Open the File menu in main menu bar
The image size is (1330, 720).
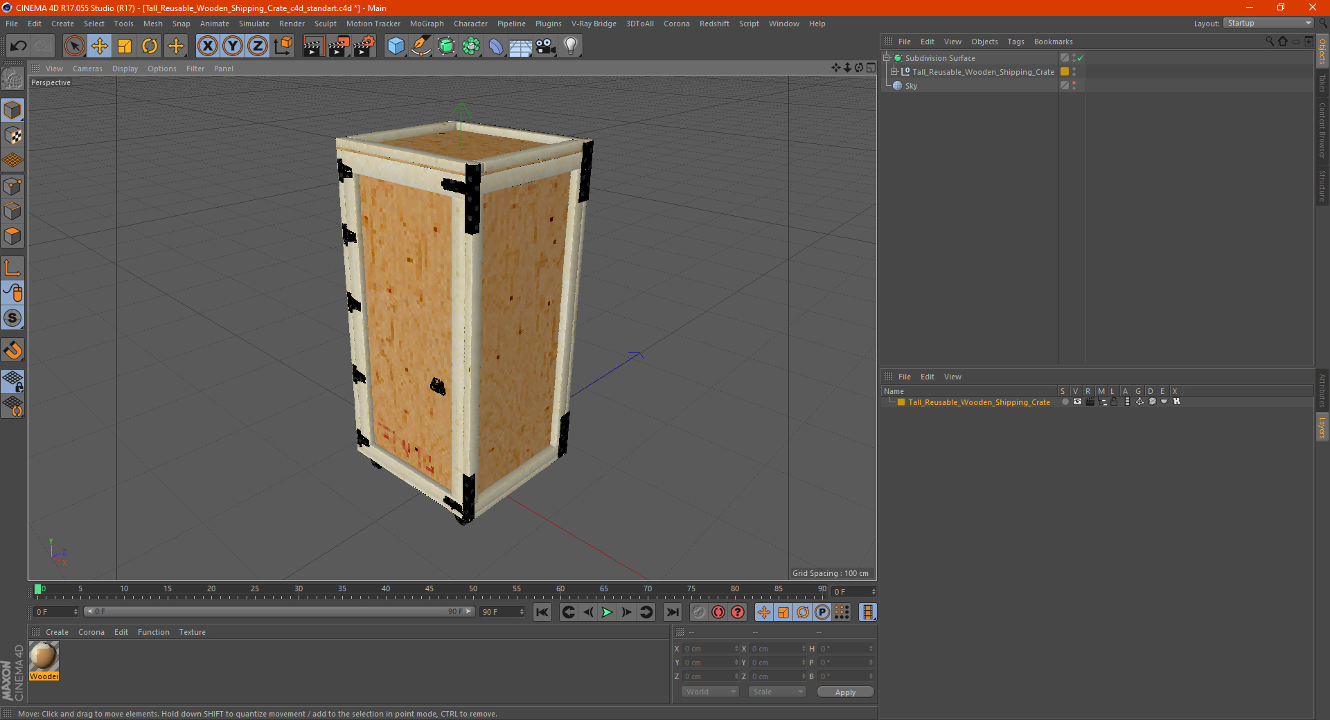coord(12,24)
